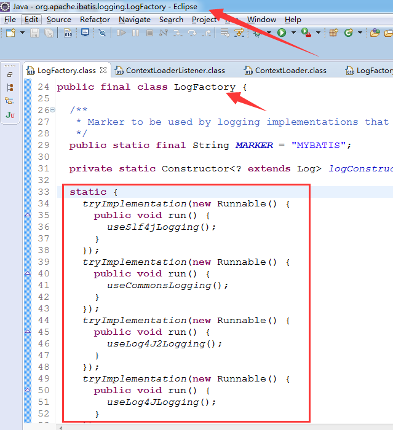Click the Restore minimized view stack icon
The width and height of the screenshot is (393, 430).
point(10,74)
